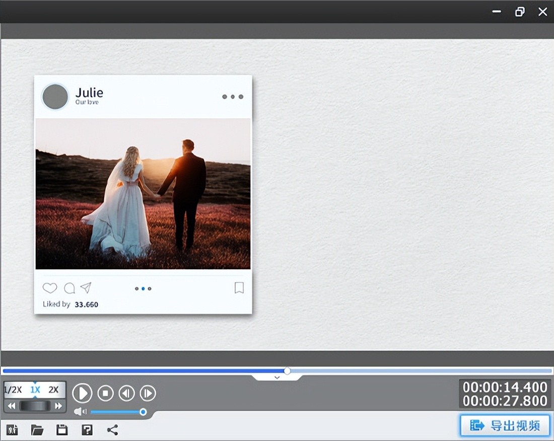Set playback speed to 1X
Image resolution: width=554 pixels, height=441 pixels.
[35, 390]
